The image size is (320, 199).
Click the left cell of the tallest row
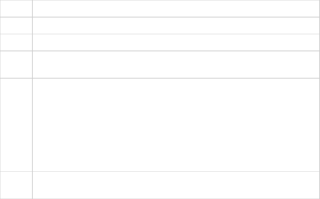[16, 124]
